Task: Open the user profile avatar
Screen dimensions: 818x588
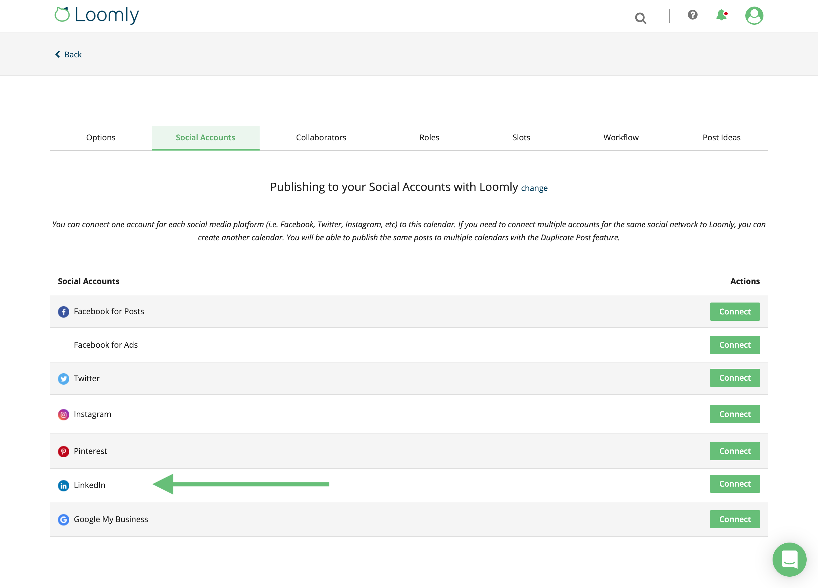Action: click(x=755, y=15)
